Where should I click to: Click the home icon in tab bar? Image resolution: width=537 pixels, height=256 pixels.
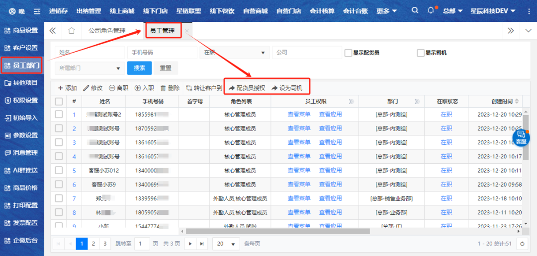tap(71, 31)
